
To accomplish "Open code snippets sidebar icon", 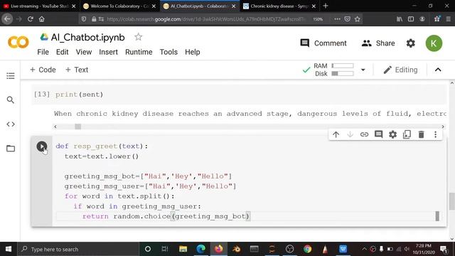I will 11,124.
